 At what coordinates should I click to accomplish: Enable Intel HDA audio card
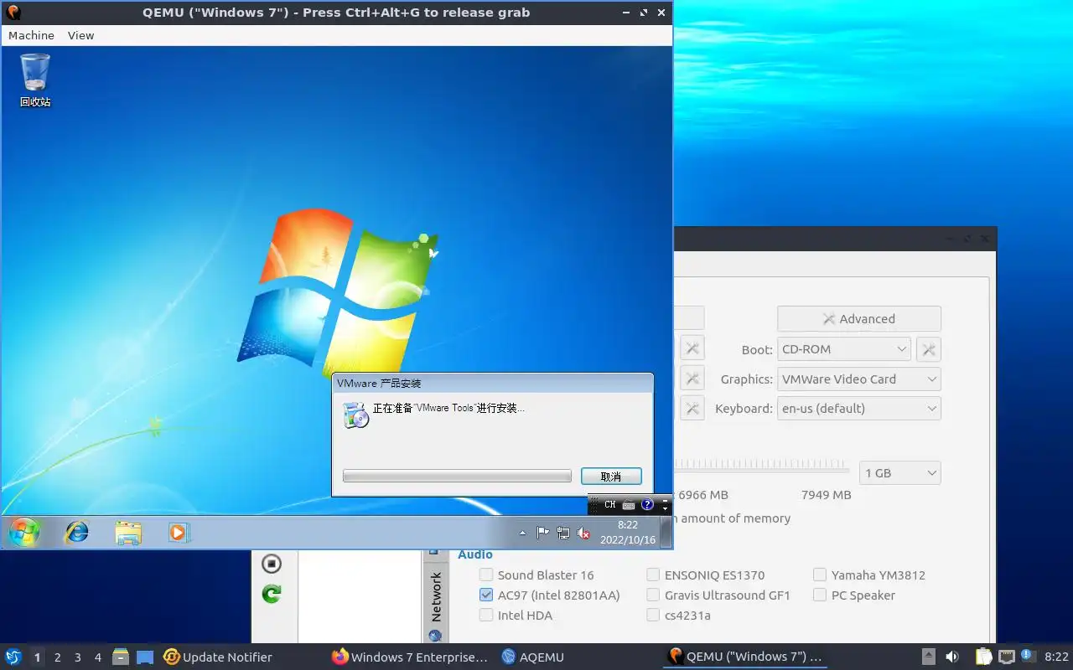click(x=516, y=616)
